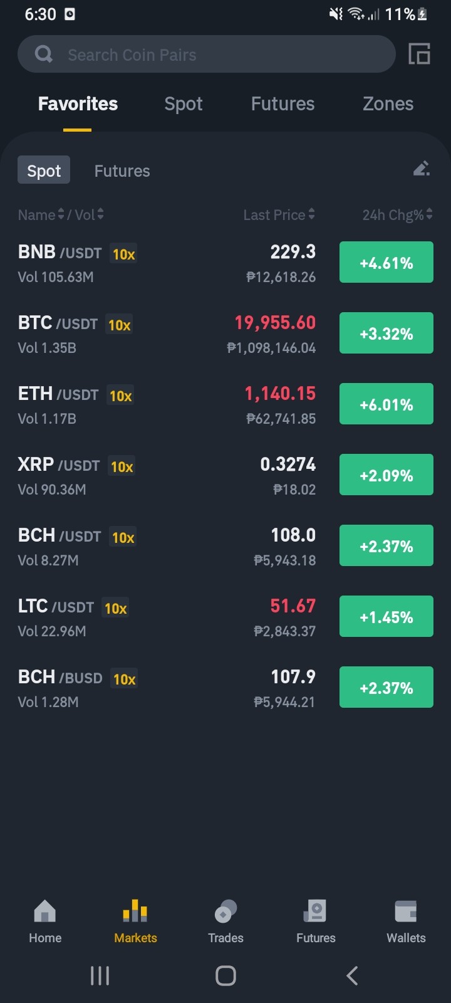
Task: Tap the Android back arrow
Action: pyautogui.click(x=352, y=975)
